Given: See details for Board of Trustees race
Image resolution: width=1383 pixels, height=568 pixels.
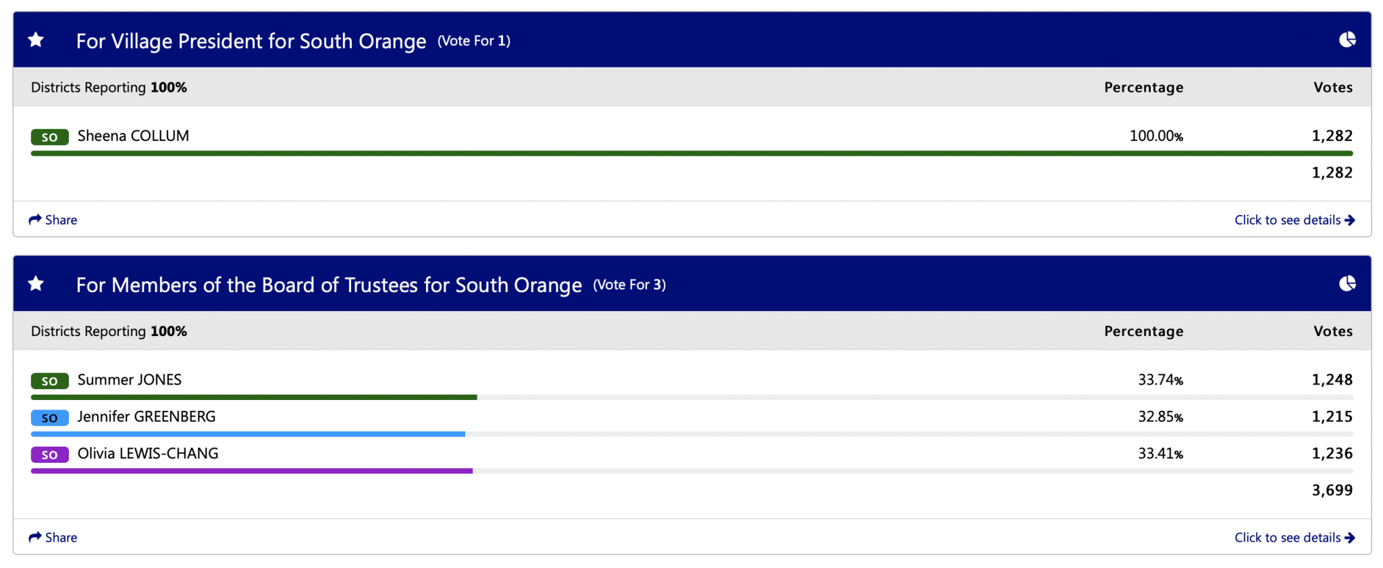Looking at the screenshot, I should coord(1295,538).
